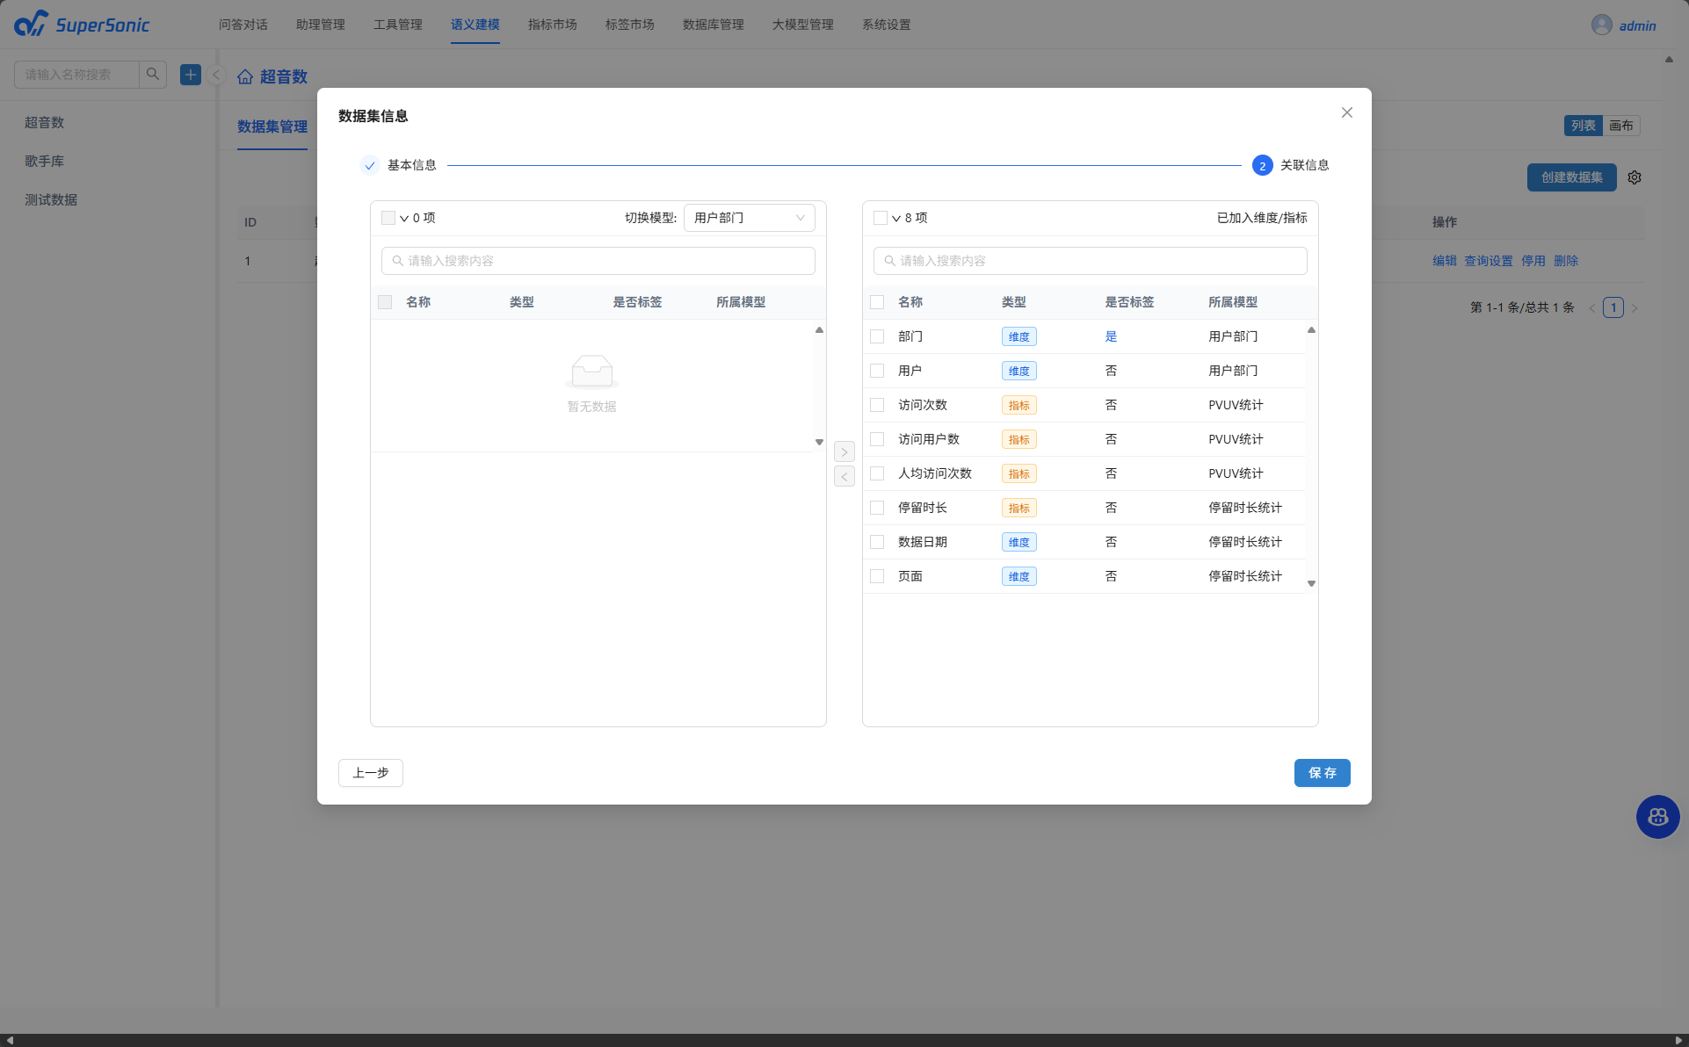This screenshot has width=1689, height=1047.
Task: Open the 指标市场 menu
Action: pyautogui.click(x=553, y=25)
